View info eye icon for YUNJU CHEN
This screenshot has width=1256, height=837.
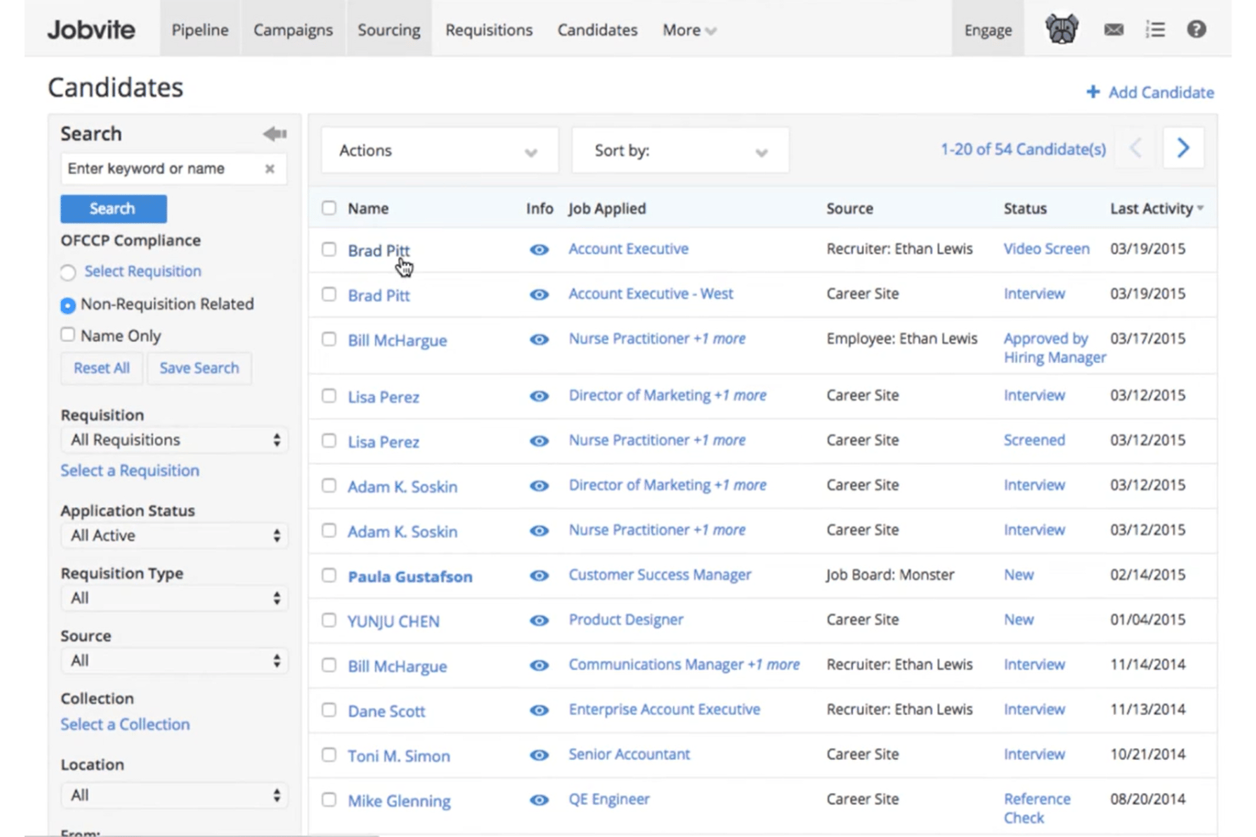(539, 621)
